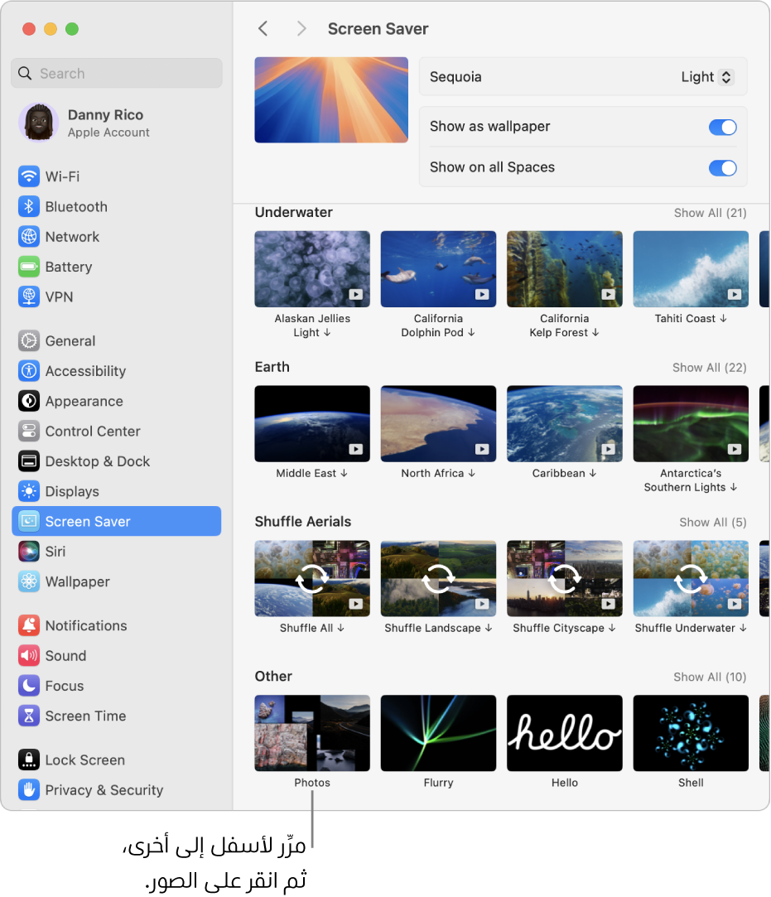This screenshot has height=897, width=771.
Task: Click the Focus moon icon
Action: point(29,685)
